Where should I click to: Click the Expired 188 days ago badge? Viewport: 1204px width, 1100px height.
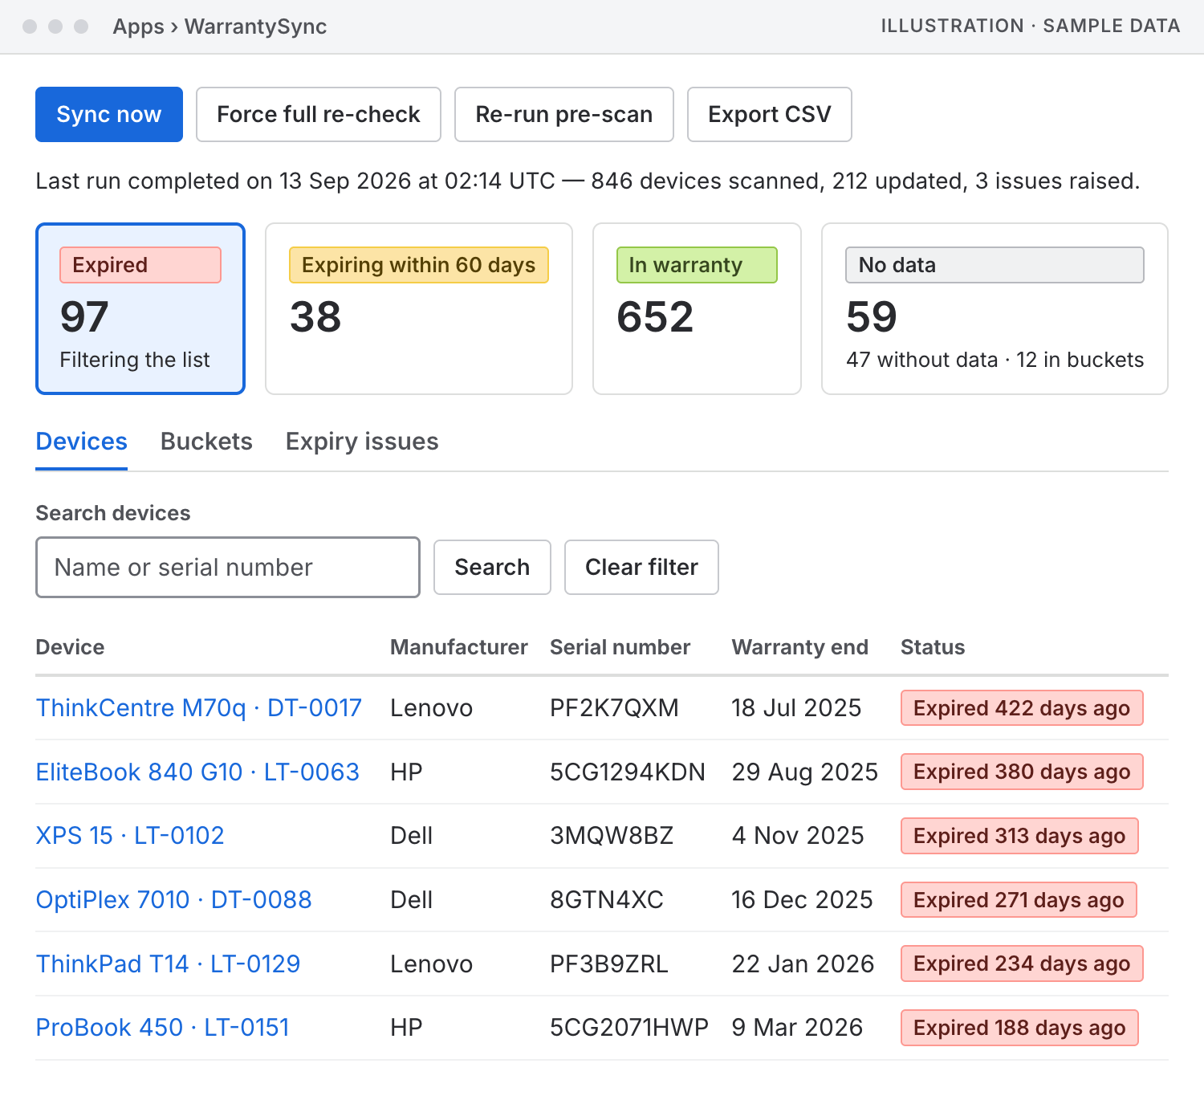tap(1019, 1028)
